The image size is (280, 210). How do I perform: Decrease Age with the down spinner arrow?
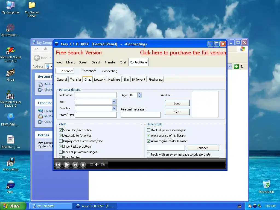point(140,97)
